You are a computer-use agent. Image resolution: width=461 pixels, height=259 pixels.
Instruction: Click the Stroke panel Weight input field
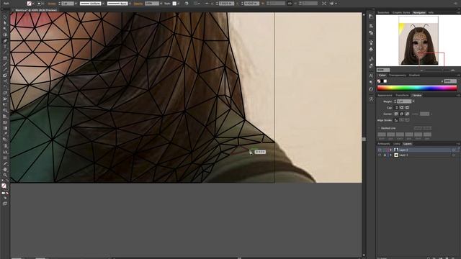pyautogui.click(x=404, y=101)
